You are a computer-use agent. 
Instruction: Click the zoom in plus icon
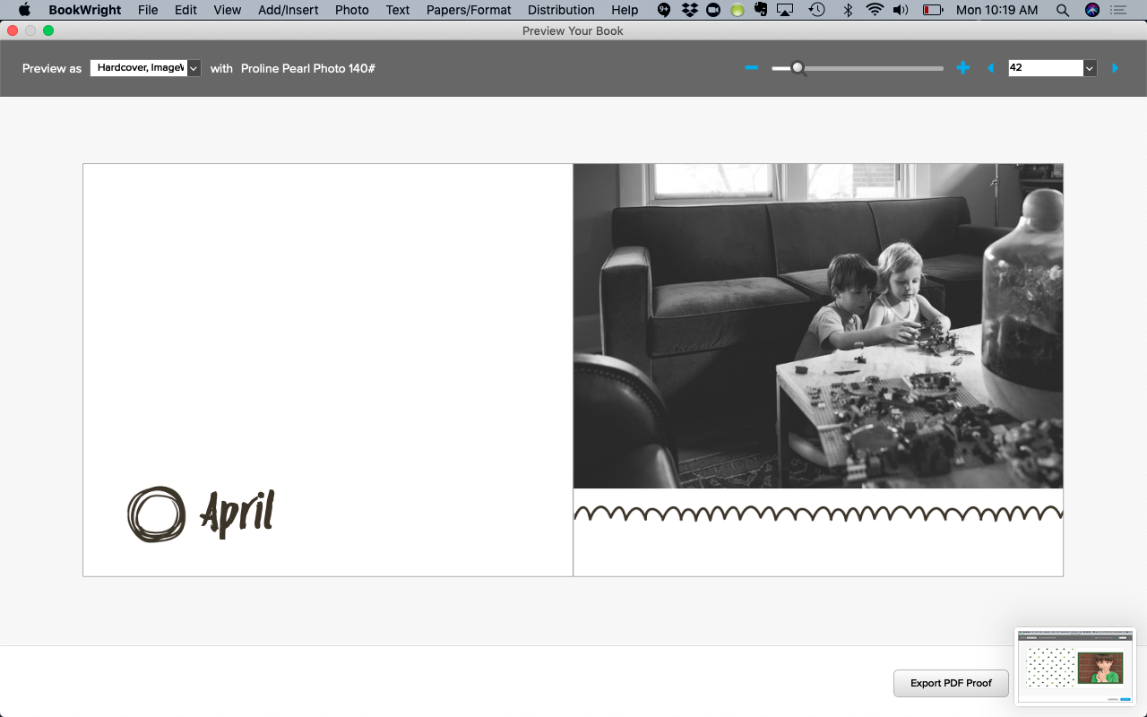pos(963,68)
